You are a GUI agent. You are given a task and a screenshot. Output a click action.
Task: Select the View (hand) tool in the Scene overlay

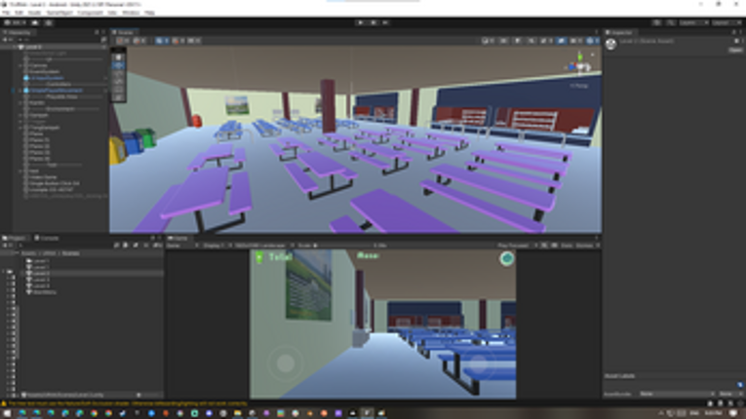pos(118,57)
